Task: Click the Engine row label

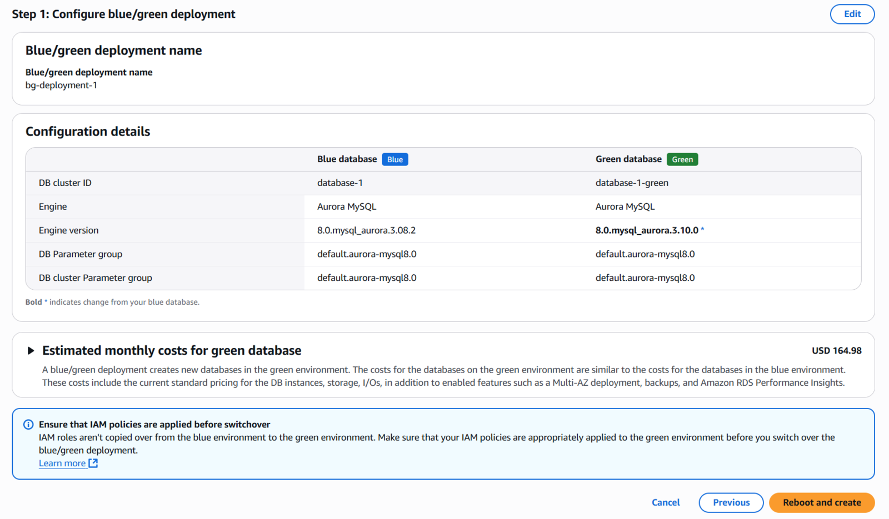Action: 53,207
